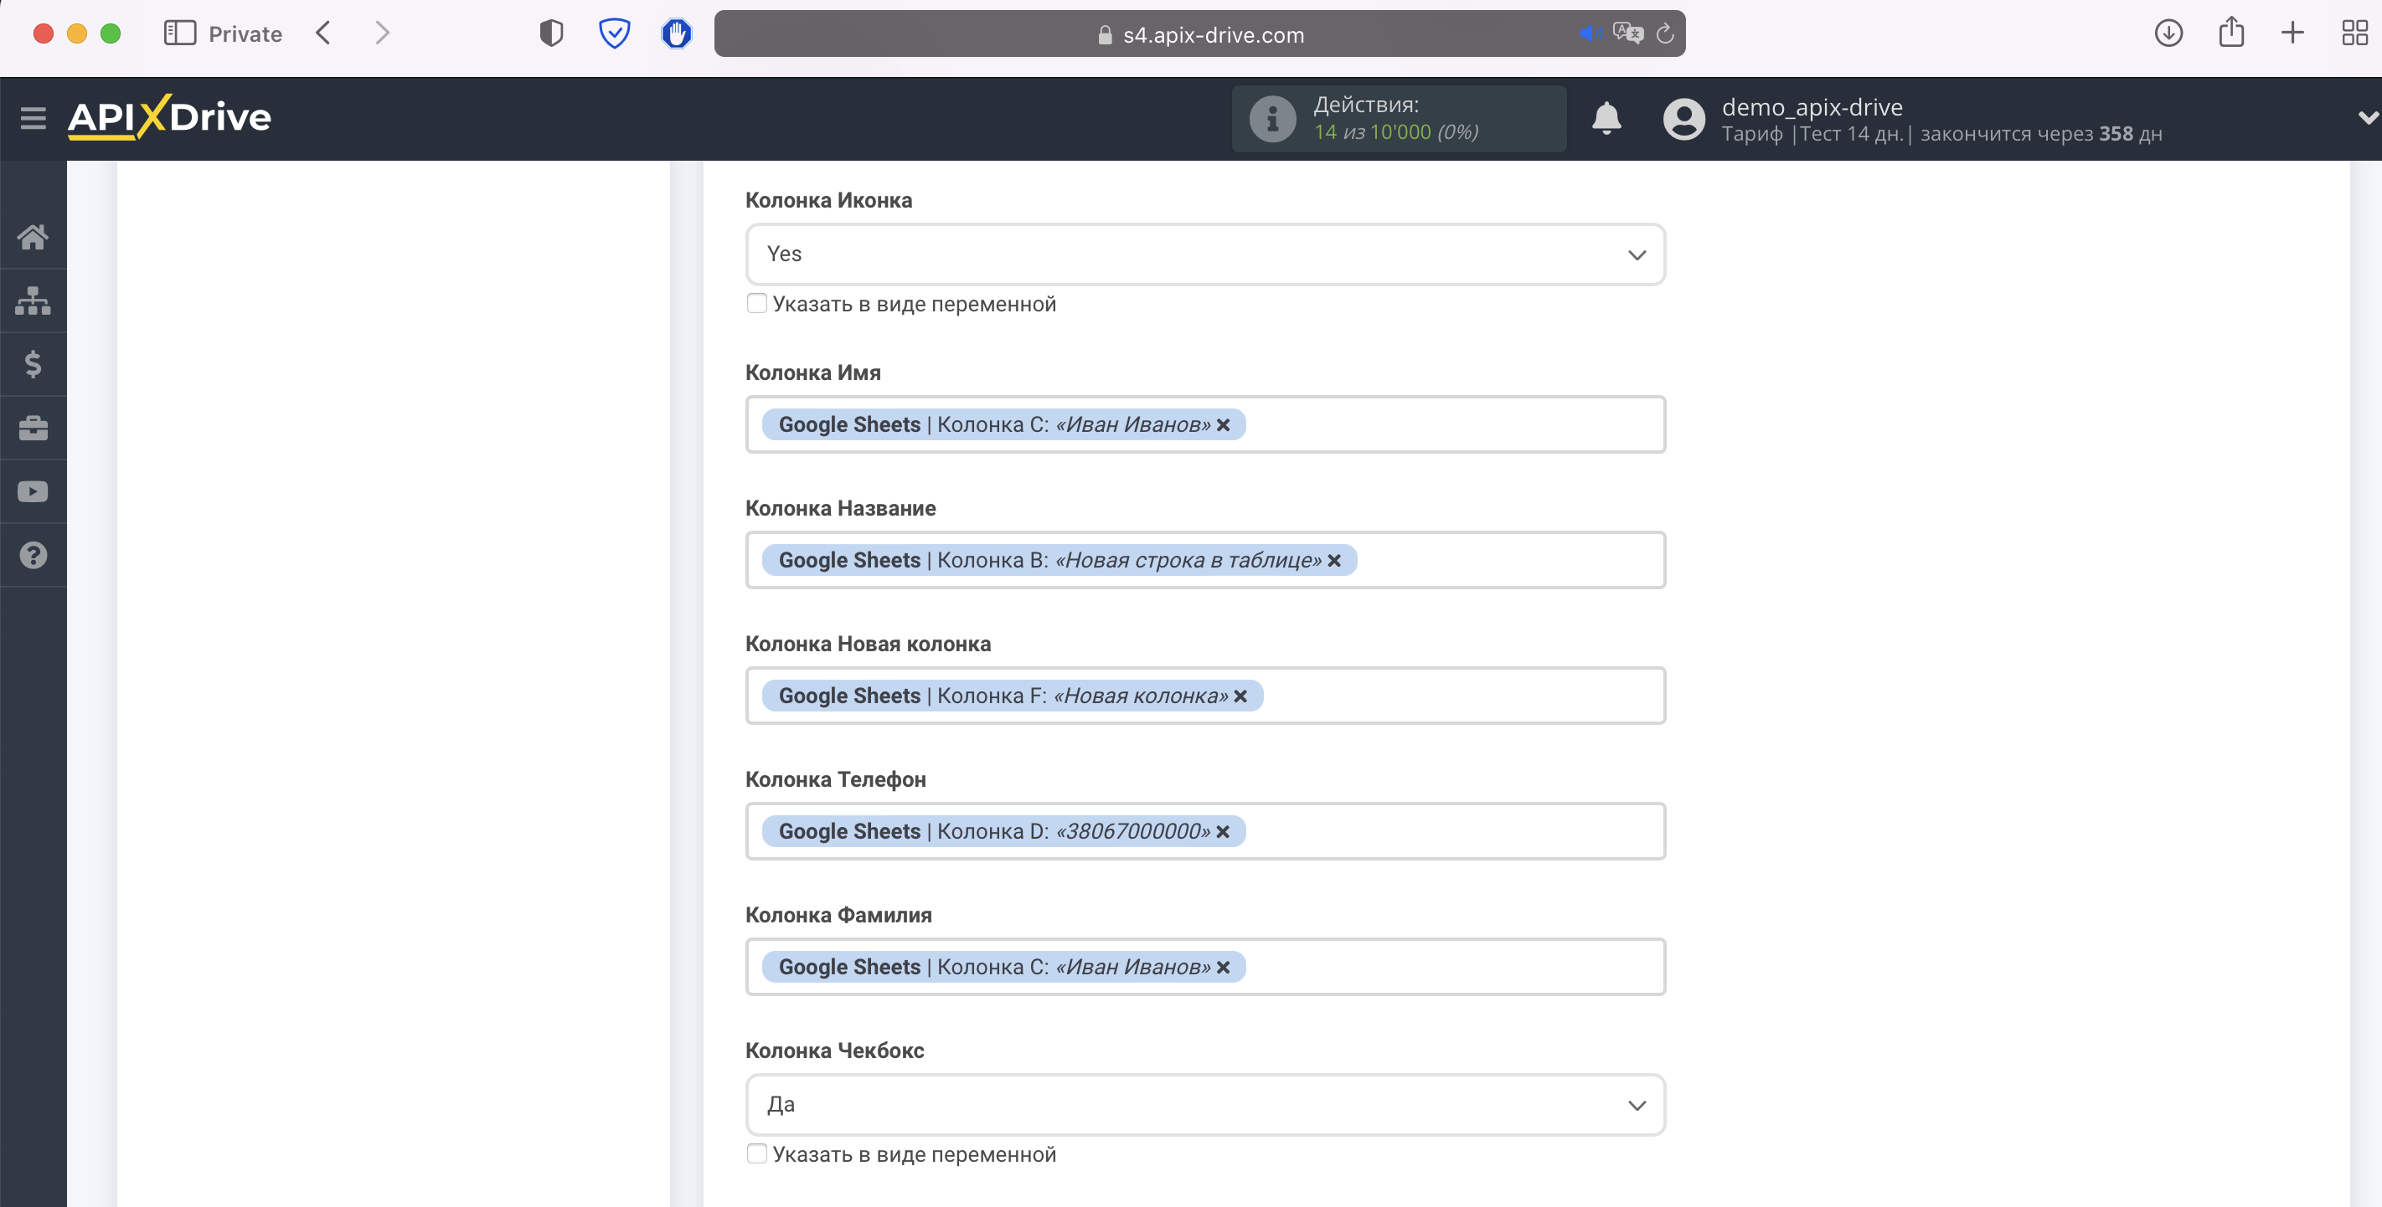Open the briefcase icon in sidebar
This screenshot has width=2382, height=1207.
(34, 428)
